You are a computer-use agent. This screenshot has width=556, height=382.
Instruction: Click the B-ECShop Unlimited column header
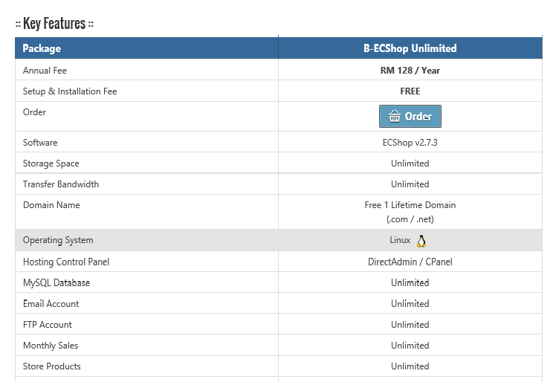tap(410, 48)
